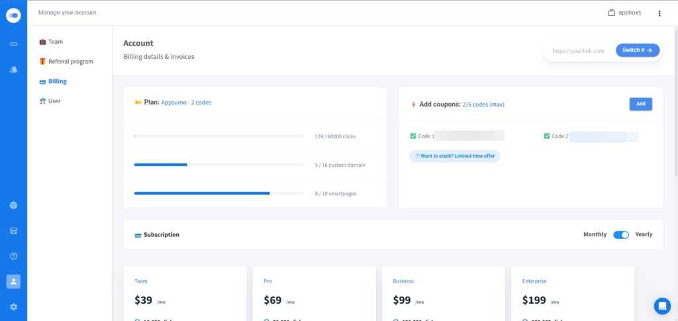Click the Switch it button

pyautogui.click(x=637, y=50)
